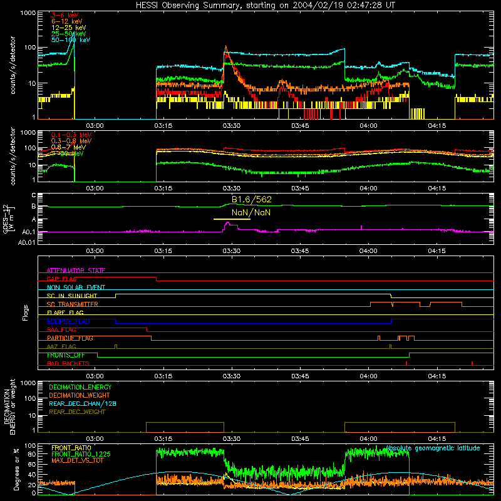Click counts/s/detector axis title of keV panel
The height and width of the screenshot is (501, 501).
(x=13, y=65)
